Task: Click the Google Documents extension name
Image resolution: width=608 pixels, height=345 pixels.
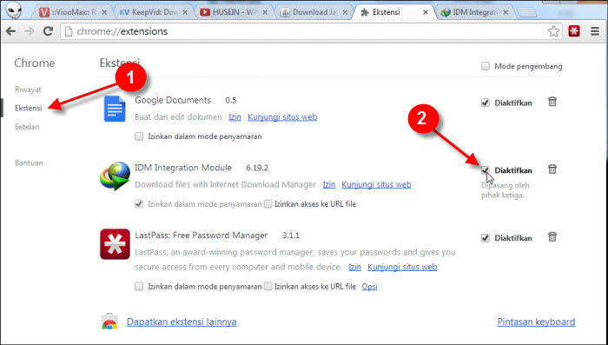Action: click(173, 100)
